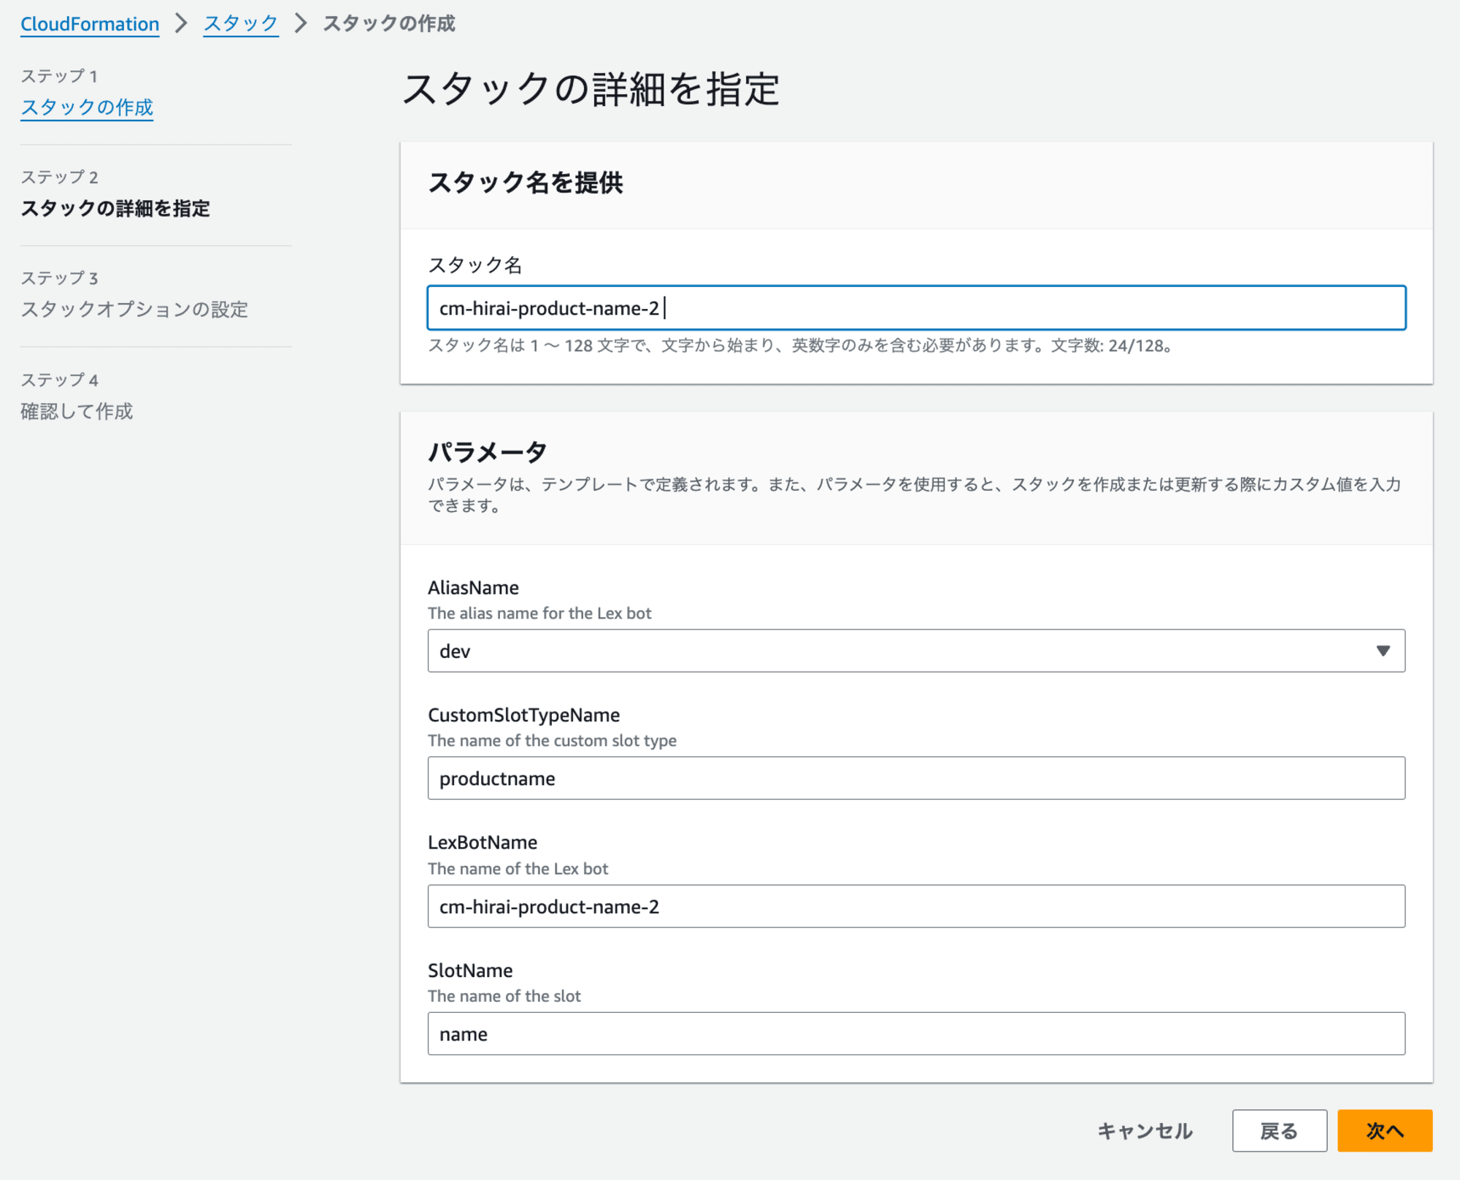Image resolution: width=1460 pixels, height=1180 pixels.
Task: Click the chevron after スタック breadcrumb
Action: (x=301, y=23)
